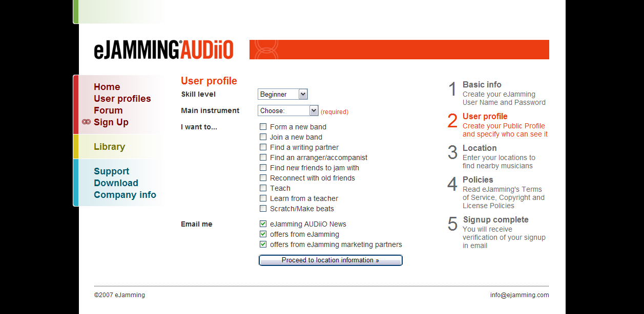The width and height of the screenshot is (644, 314).
Task: Check the Form a new band box
Action: (x=263, y=127)
